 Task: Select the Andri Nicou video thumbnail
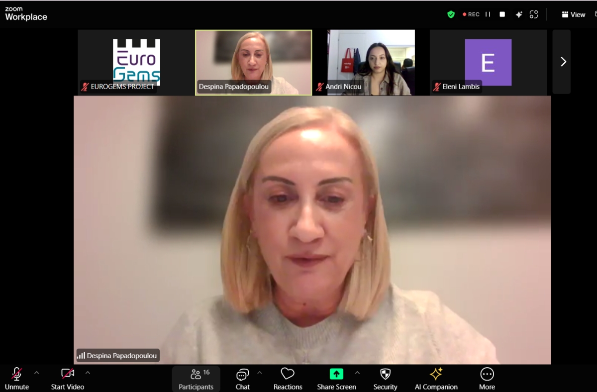click(x=371, y=62)
